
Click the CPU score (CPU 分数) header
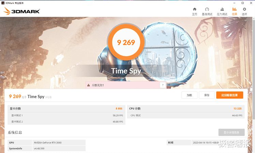[x=135, y=108]
